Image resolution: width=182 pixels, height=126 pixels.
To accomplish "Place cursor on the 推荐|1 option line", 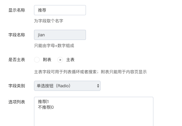I will click(43, 102).
